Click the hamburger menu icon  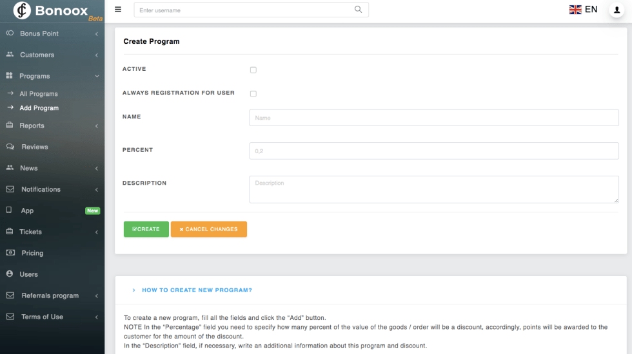click(x=117, y=10)
